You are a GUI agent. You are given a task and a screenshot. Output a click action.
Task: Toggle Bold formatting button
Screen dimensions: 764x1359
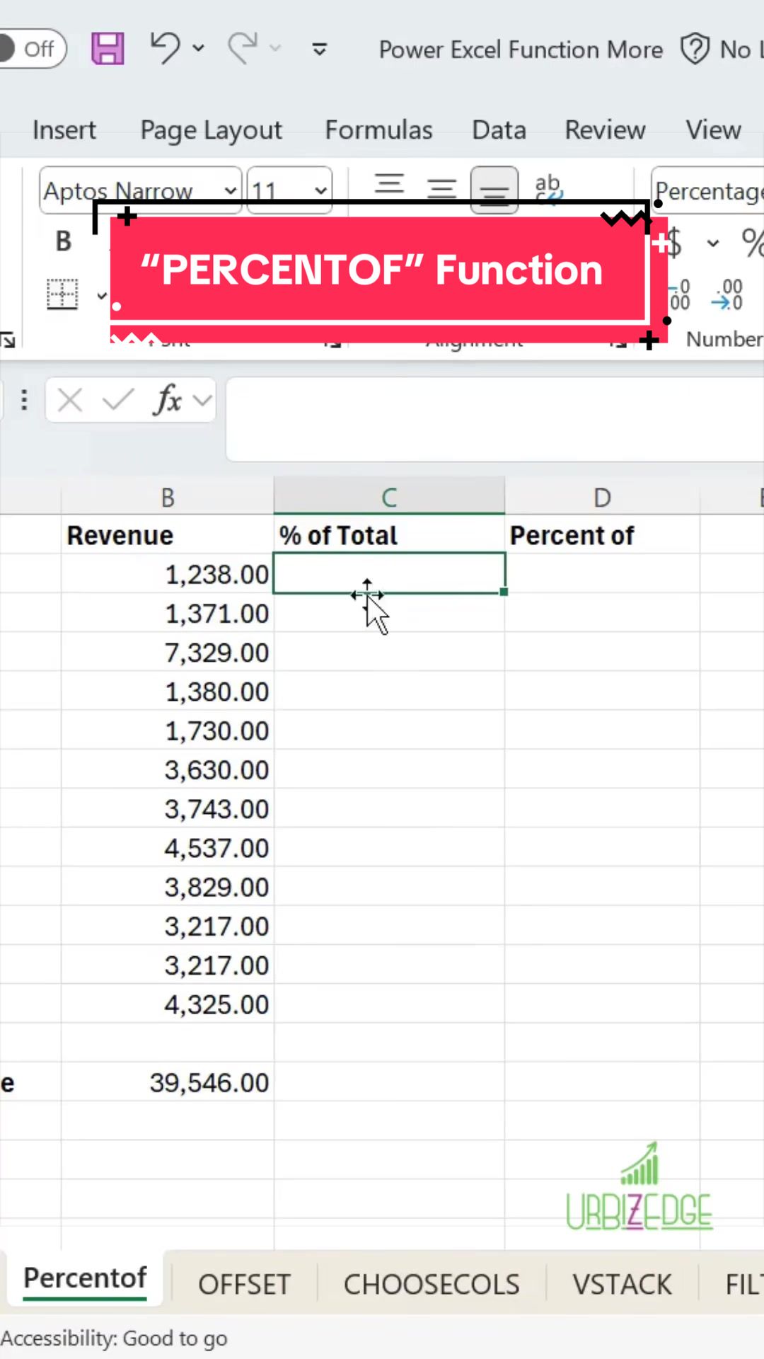tap(64, 241)
